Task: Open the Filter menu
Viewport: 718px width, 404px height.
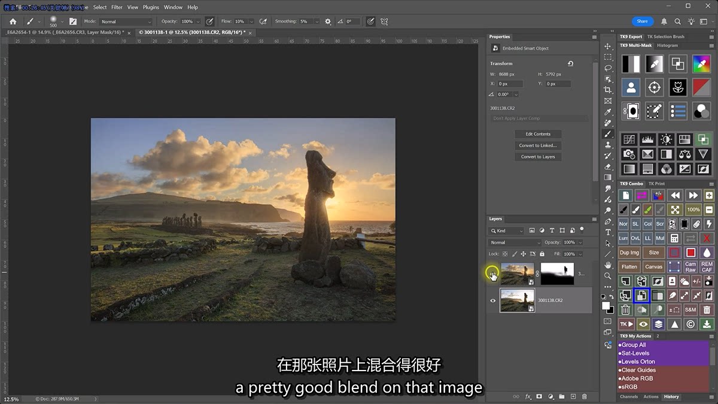Action: [x=117, y=7]
